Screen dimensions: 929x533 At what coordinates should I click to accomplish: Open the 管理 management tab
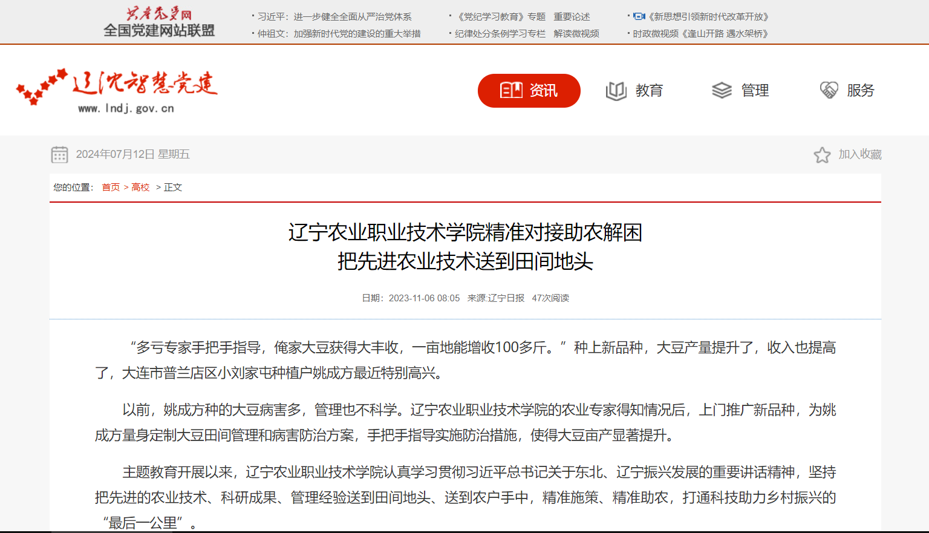(740, 91)
